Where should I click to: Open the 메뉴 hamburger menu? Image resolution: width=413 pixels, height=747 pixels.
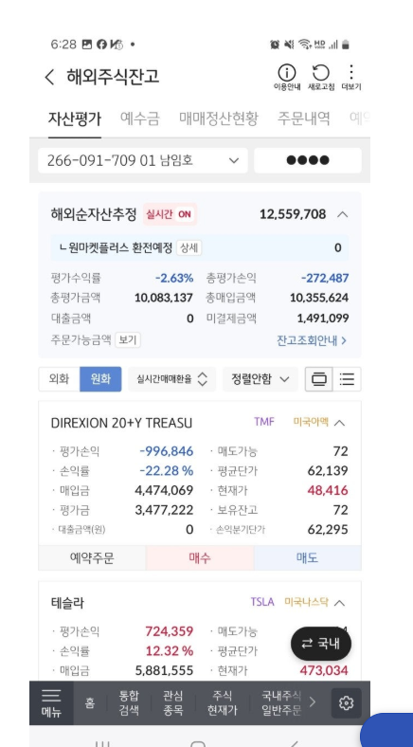pos(51,702)
